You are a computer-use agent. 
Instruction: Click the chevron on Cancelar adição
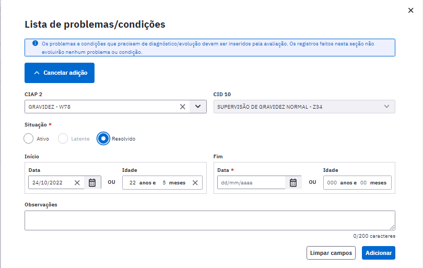(37, 73)
